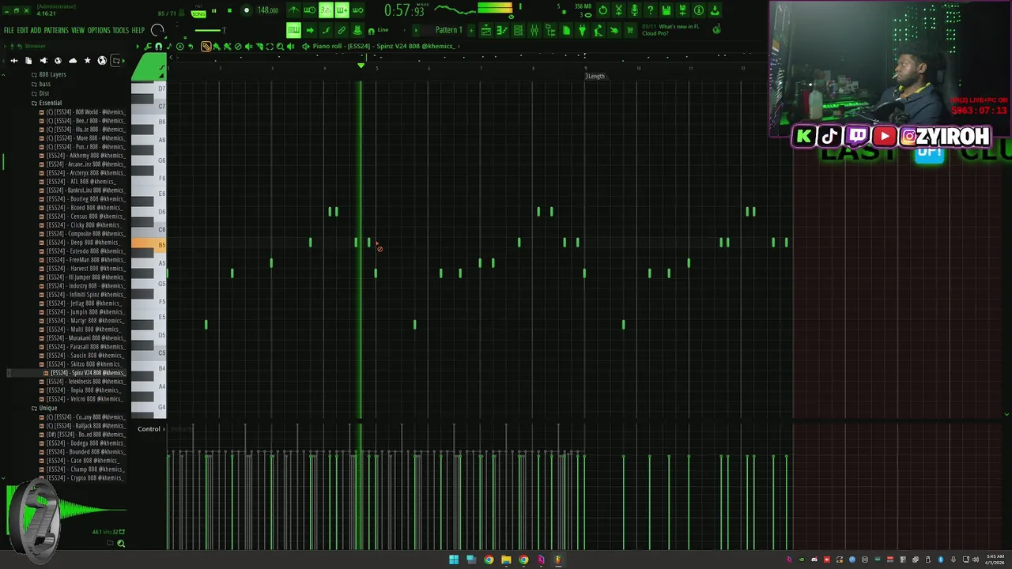Open What's new in FL Cloud news

(x=670, y=30)
